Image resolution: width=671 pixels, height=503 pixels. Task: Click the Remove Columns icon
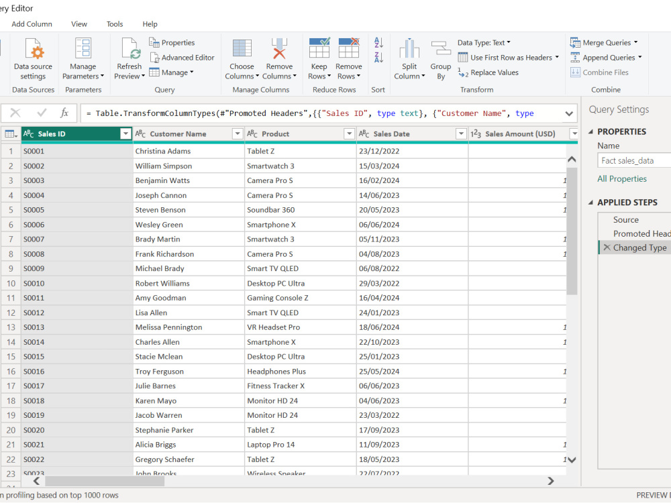click(279, 48)
